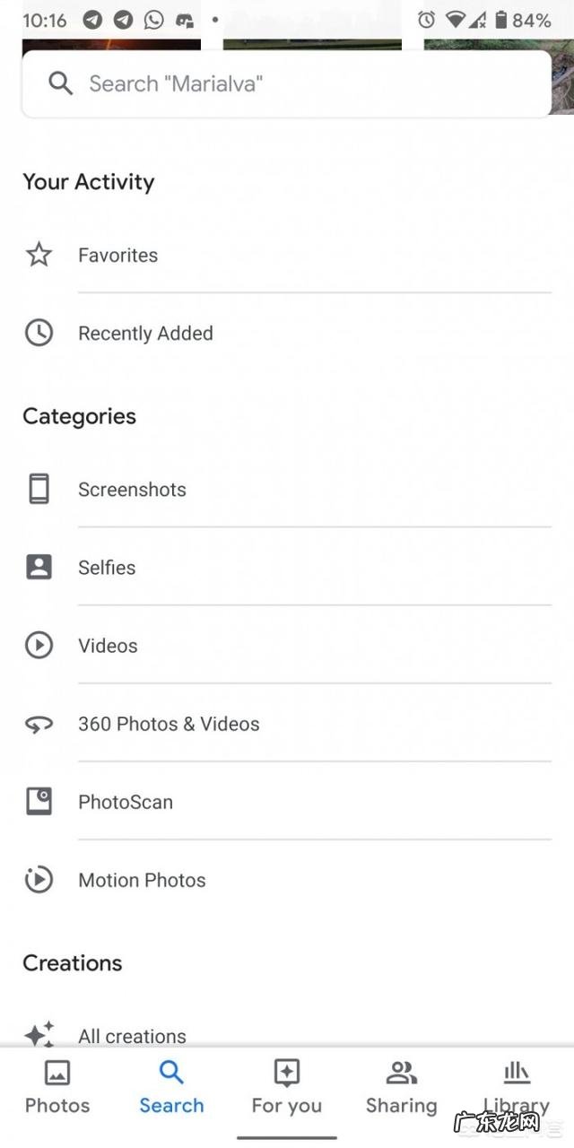The width and height of the screenshot is (574, 1148).
Task: Tap the Motion Photos icon
Action: (x=38, y=880)
